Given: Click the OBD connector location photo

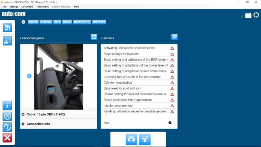Looking at the screenshot, I should coord(58,77).
